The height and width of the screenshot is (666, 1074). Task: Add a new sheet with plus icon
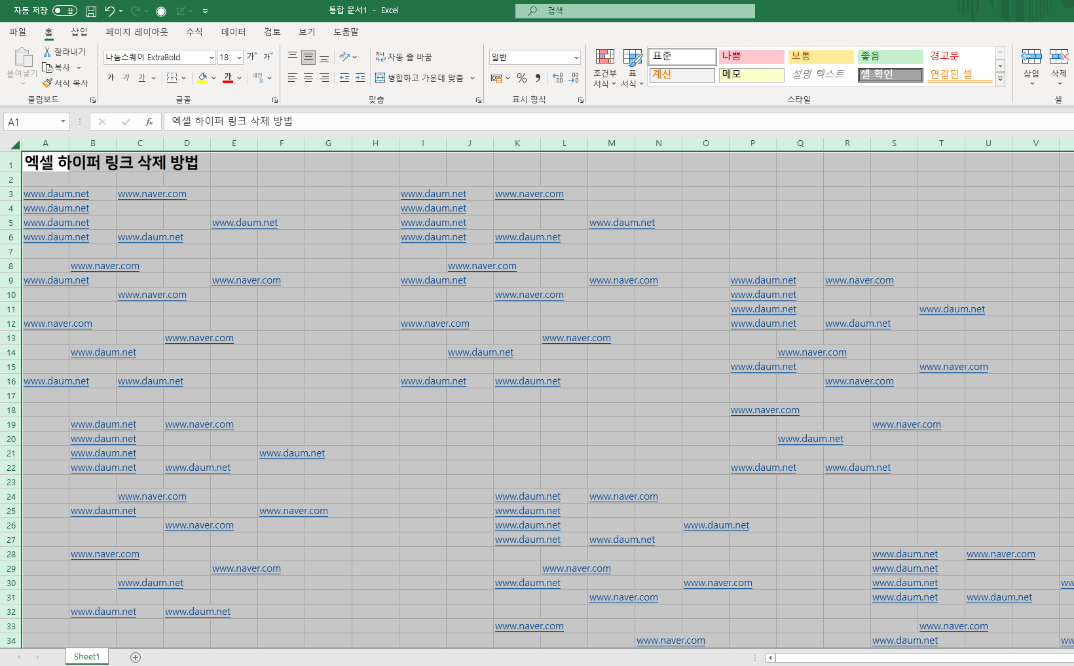point(136,657)
